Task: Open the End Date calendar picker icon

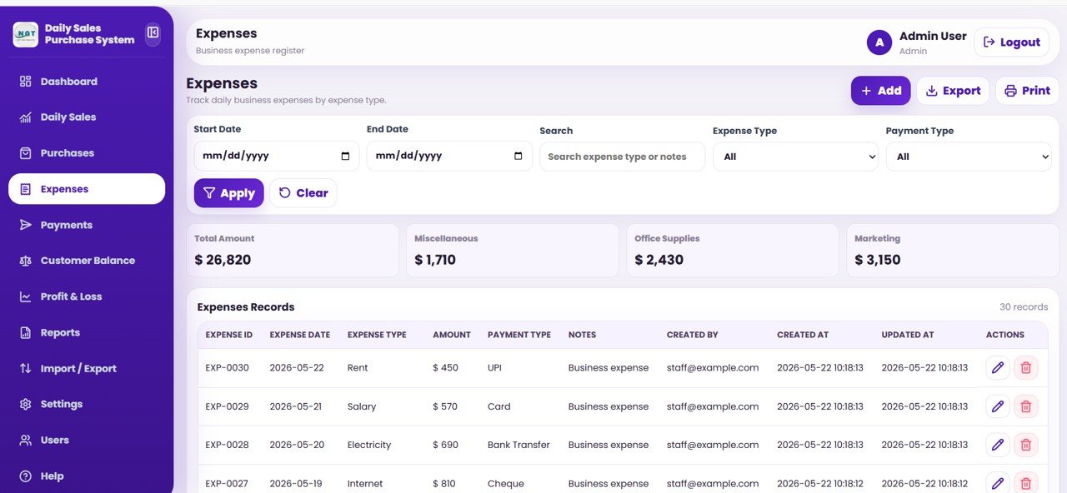Action: coord(518,156)
